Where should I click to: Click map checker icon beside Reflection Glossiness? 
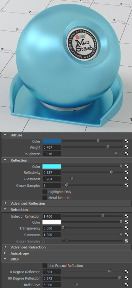click(x=127, y=179)
